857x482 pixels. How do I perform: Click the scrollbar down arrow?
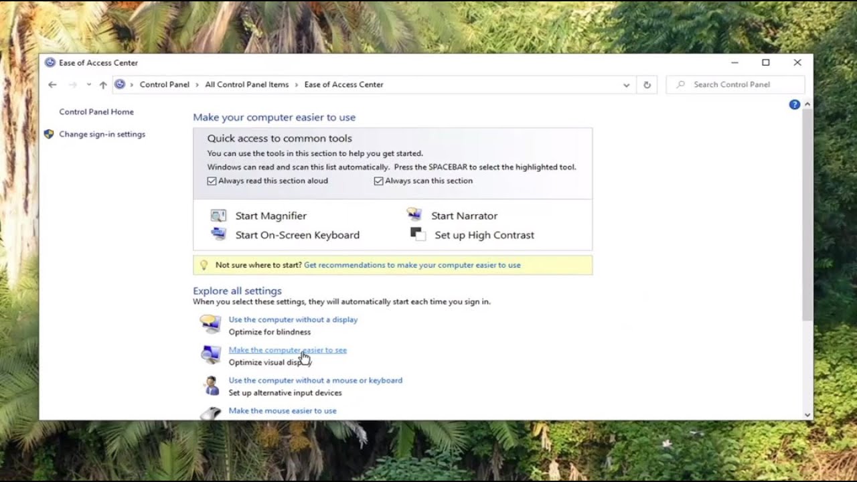click(x=807, y=415)
